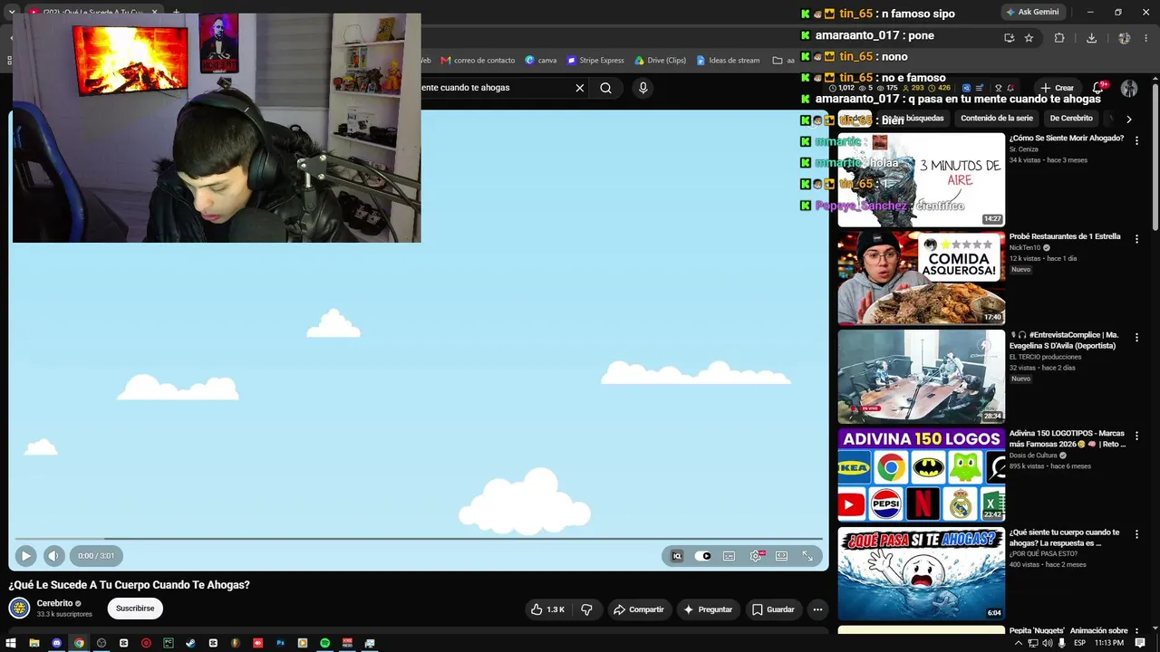Clear the YouTube search box text
Viewport: 1160px width, 652px height.
[x=580, y=88]
